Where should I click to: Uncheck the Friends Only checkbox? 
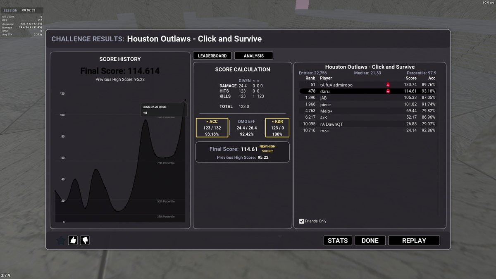tap(302, 221)
